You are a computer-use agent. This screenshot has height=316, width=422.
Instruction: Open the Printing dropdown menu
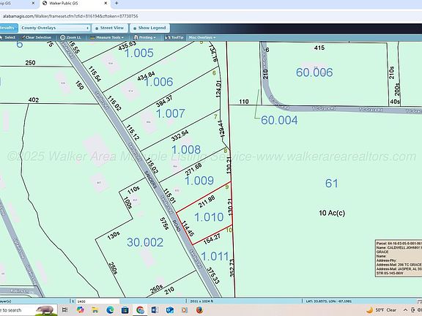pyautogui.click(x=144, y=37)
